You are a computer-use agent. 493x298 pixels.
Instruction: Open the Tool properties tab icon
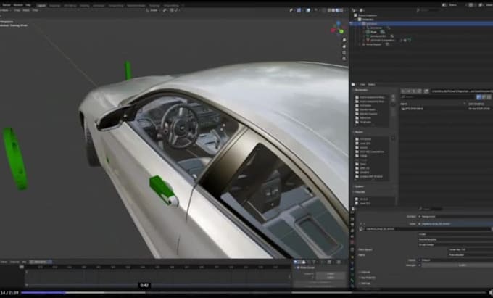pos(352,214)
